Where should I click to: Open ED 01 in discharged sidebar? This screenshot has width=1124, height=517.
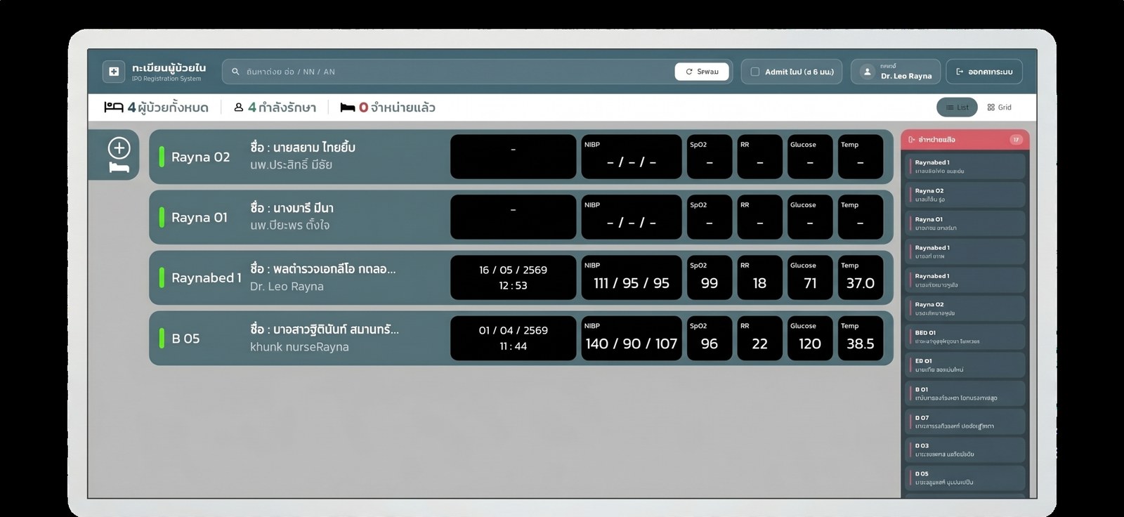[x=966, y=365]
